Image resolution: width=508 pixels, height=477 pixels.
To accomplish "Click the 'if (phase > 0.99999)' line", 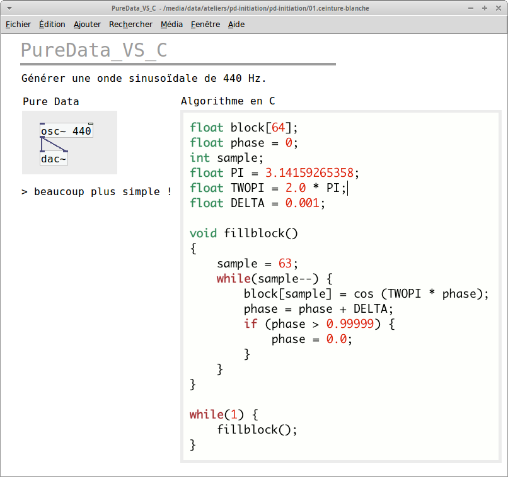I will (320, 323).
